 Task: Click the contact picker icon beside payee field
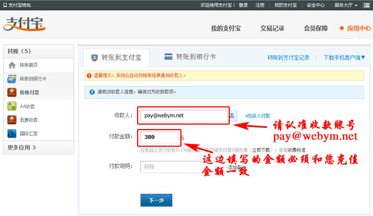pyautogui.click(x=232, y=116)
